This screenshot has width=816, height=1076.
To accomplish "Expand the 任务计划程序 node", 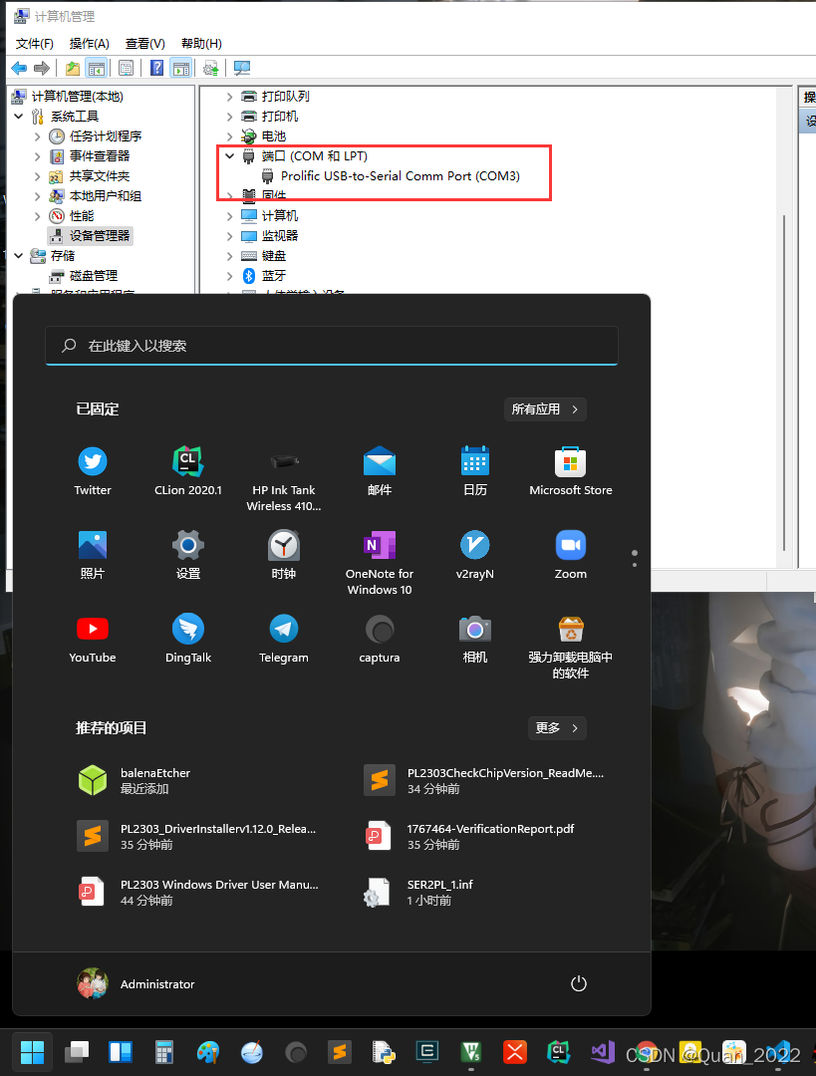I will pos(37,135).
